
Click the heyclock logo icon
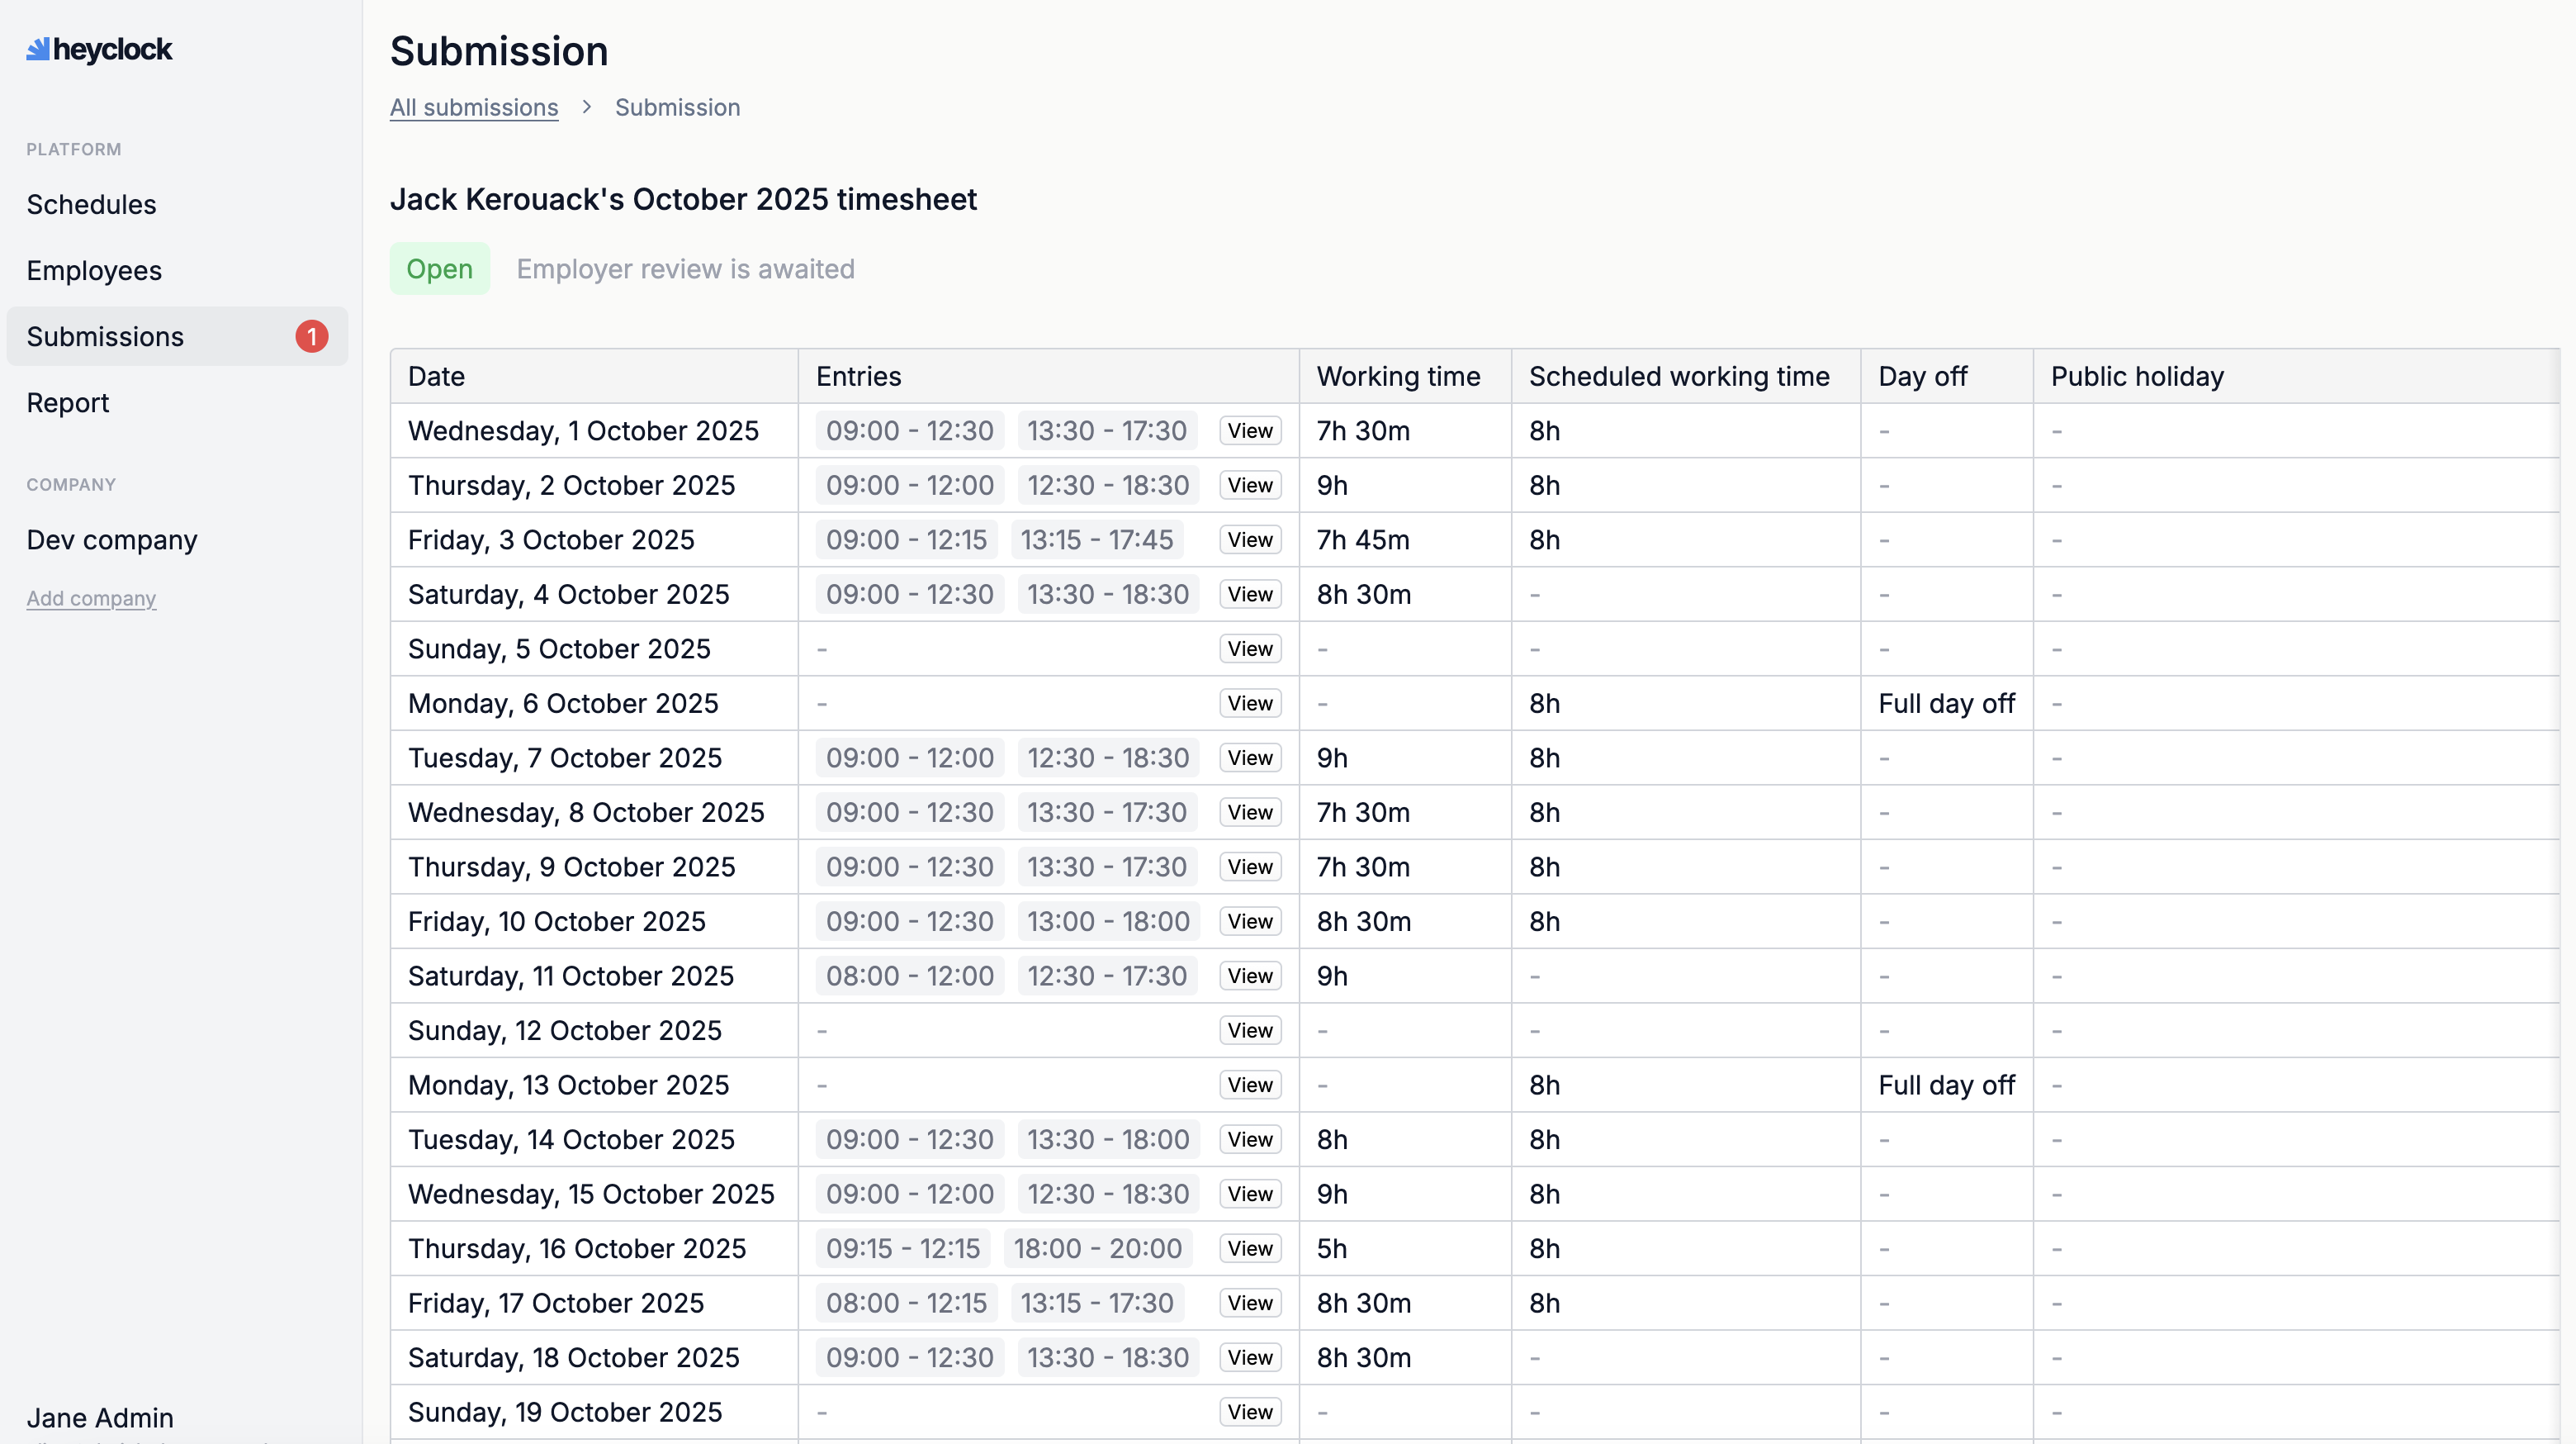tap(38, 49)
